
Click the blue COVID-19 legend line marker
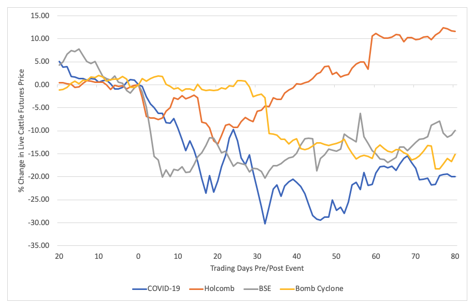140,288
